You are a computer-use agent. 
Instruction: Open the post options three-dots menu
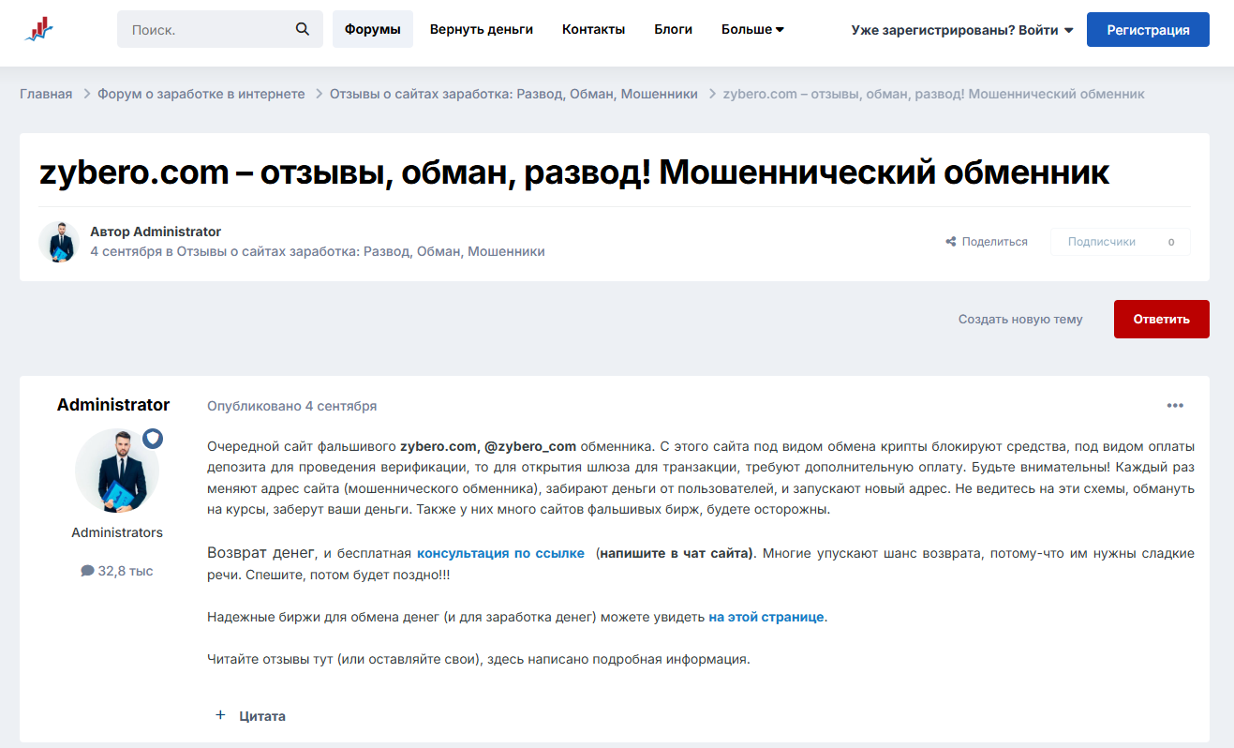click(x=1175, y=405)
